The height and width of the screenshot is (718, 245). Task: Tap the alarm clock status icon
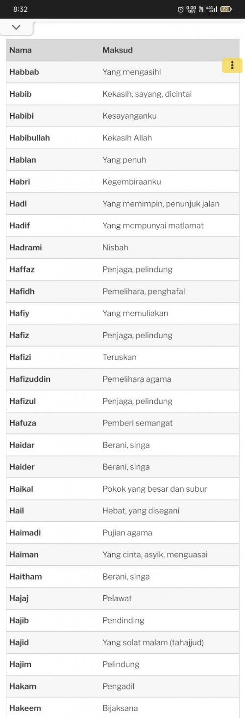pyautogui.click(x=181, y=9)
